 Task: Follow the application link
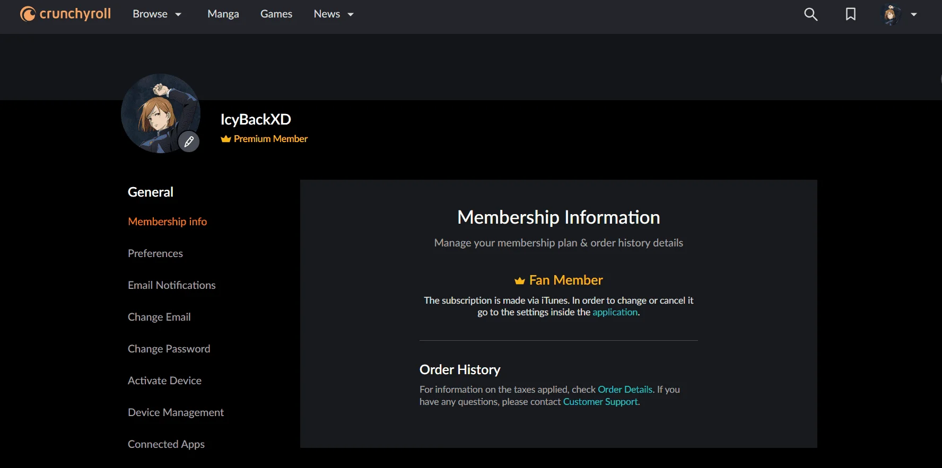coord(615,312)
